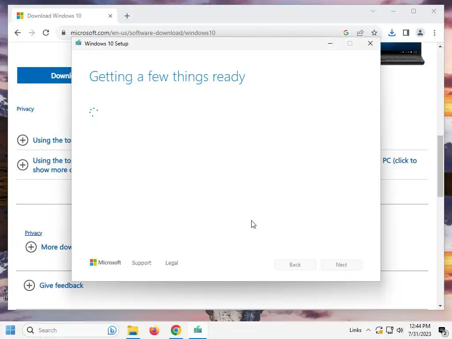Viewport: 452px width, 339px height.
Task: Click the scrollbar down arrow
Action: click(x=440, y=306)
